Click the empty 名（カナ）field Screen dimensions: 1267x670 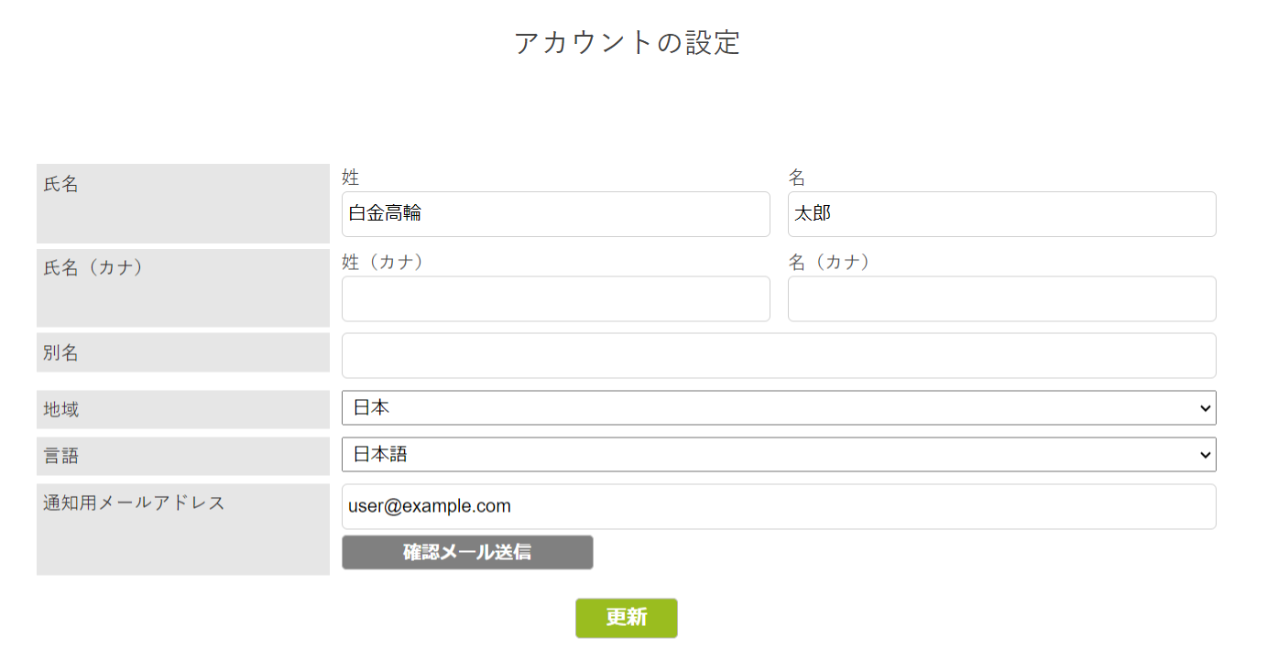point(1001,298)
